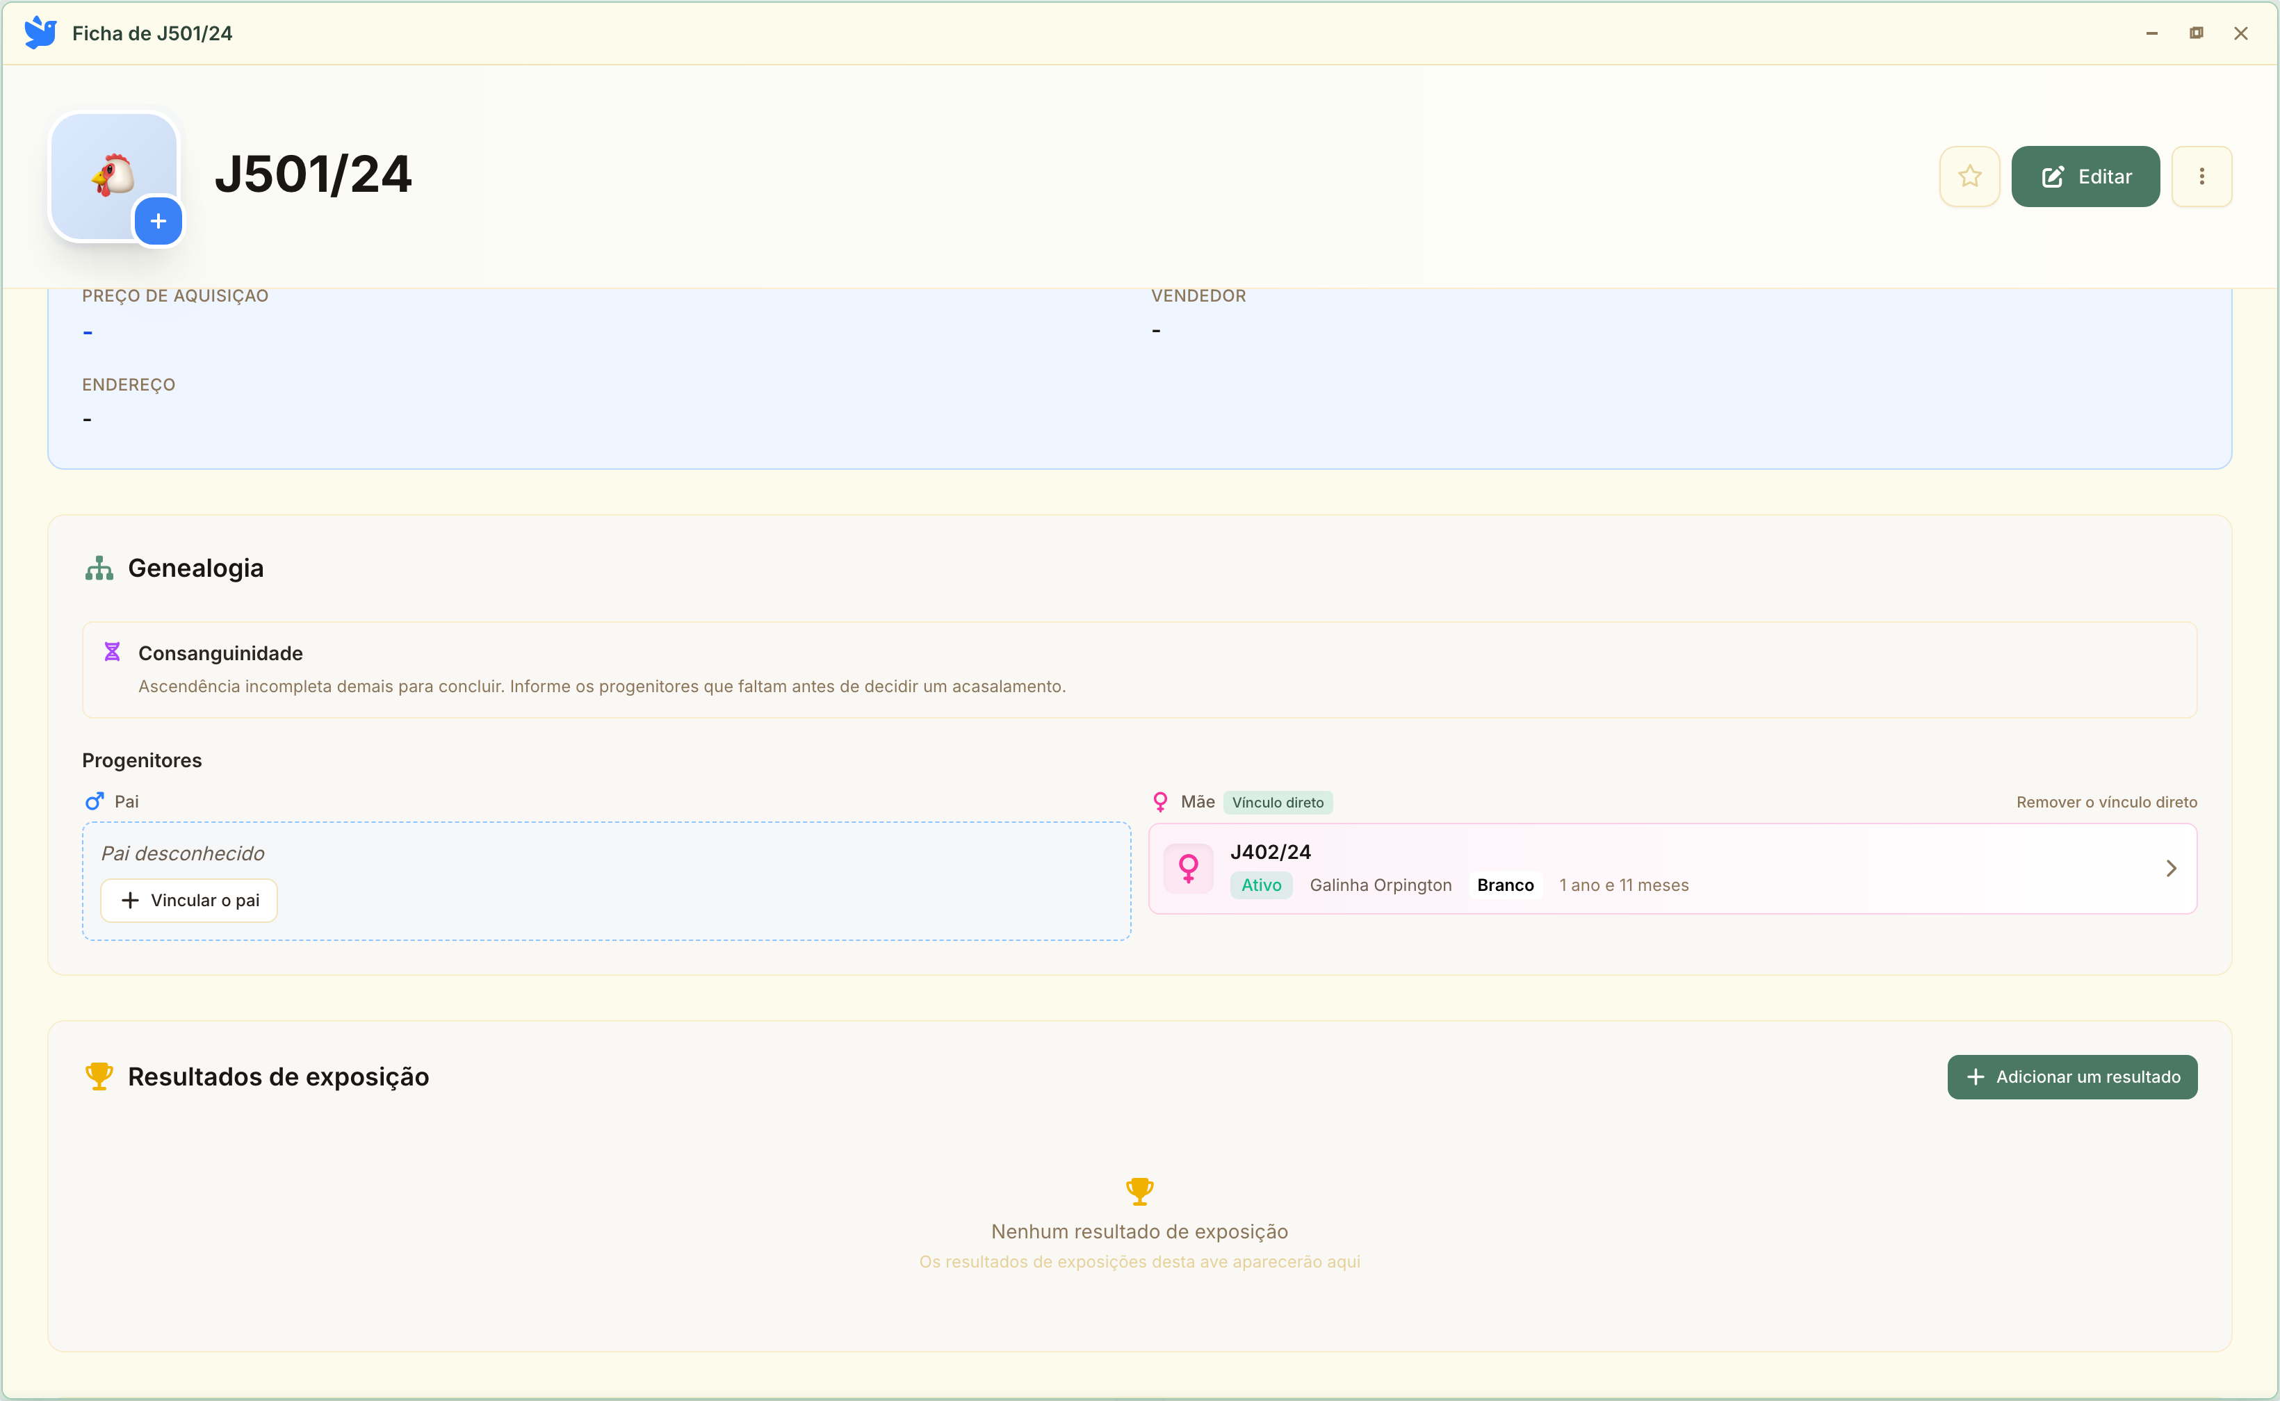Click Nenhum resultado de exposição message
This screenshot has width=2280, height=1401.
1139,1231
